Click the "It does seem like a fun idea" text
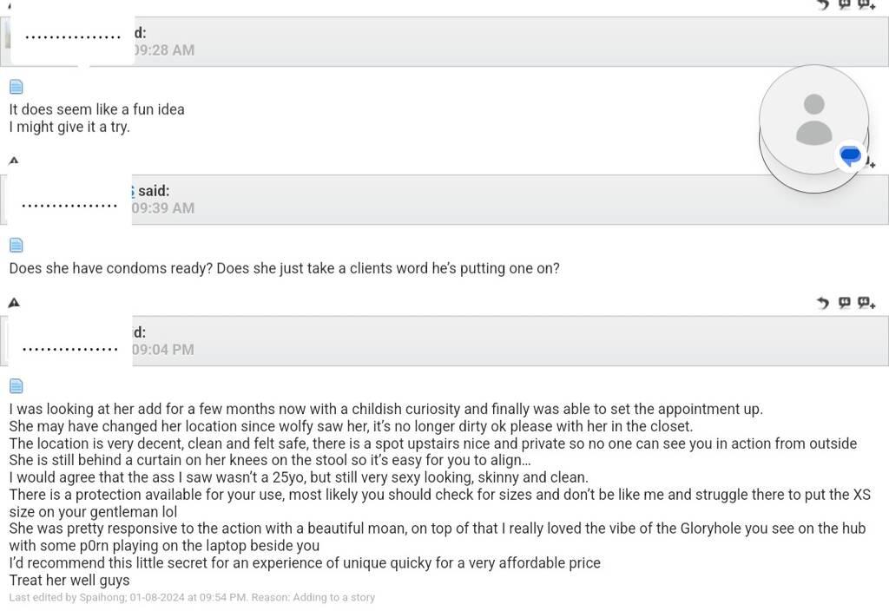This screenshot has width=889, height=611. click(x=96, y=109)
